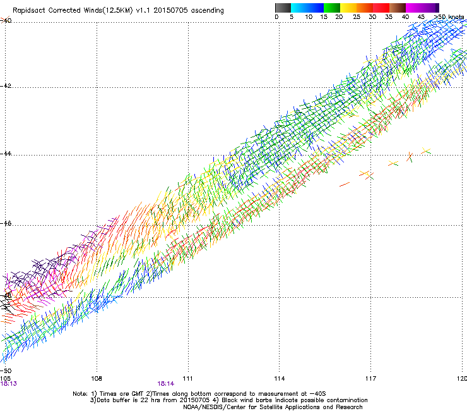Click the purple time stamp 18:13
Image resolution: width=467 pixels, height=411 pixels.
point(9,384)
